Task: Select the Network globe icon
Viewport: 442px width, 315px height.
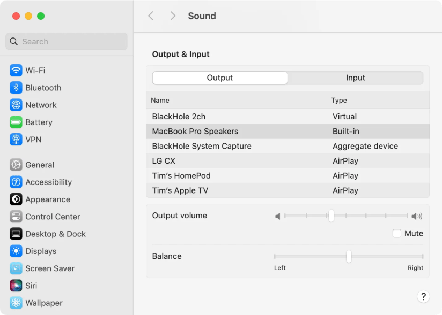Action: [16, 105]
